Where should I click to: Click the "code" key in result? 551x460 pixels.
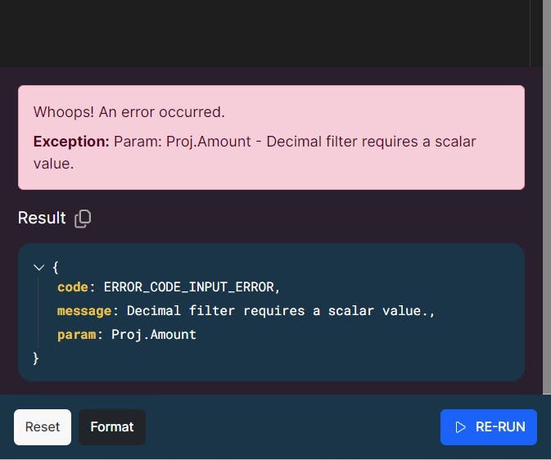(x=72, y=287)
